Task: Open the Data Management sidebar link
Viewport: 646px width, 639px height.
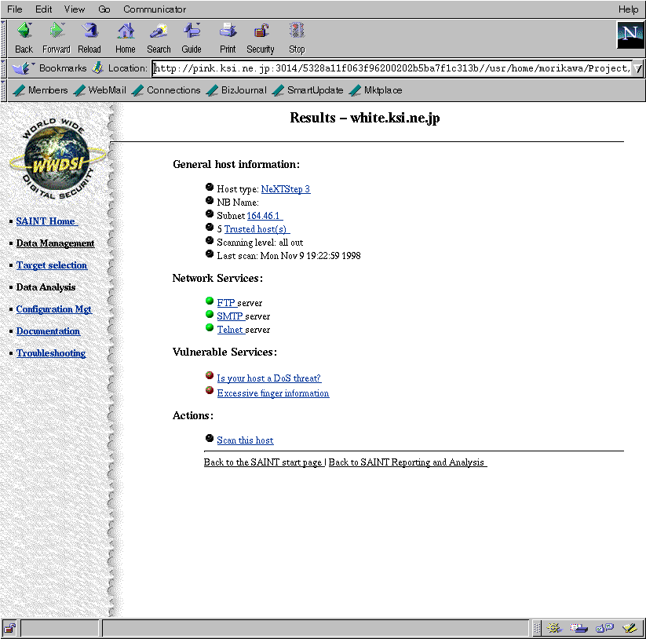Action: click(55, 243)
